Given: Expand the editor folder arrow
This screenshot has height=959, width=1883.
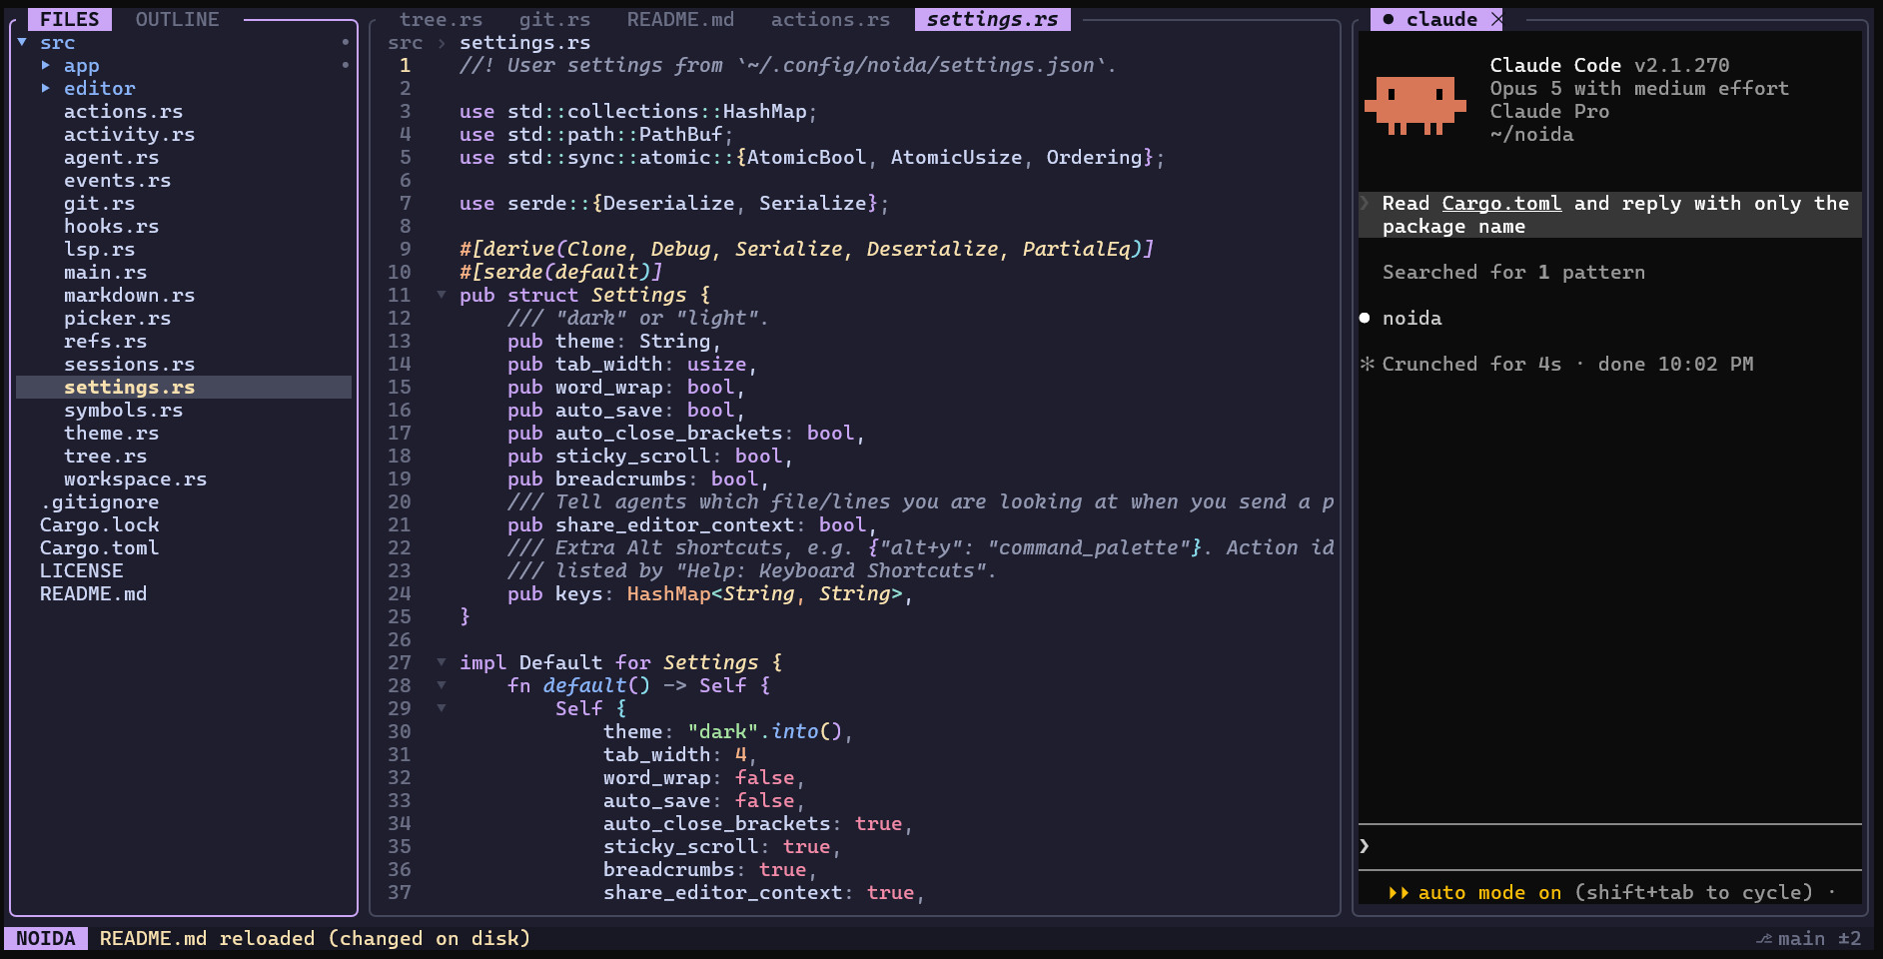Looking at the screenshot, I should tap(46, 88).
